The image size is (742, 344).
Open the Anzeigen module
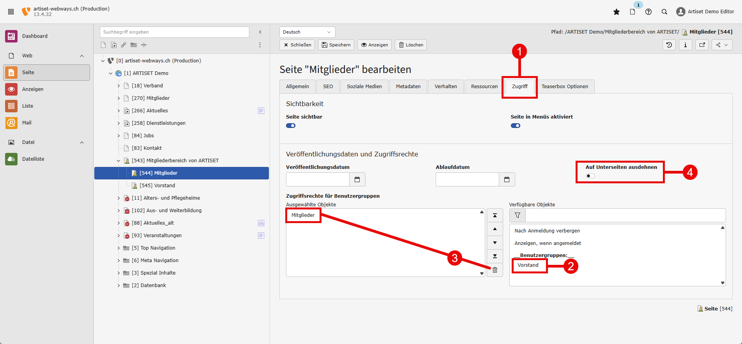(47, 89)
